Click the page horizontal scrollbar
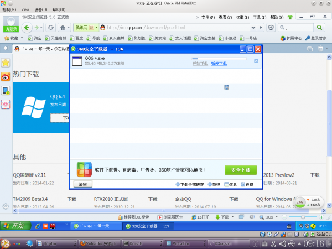The height and width of the screenshot is (249, 332). click(164, 211)
